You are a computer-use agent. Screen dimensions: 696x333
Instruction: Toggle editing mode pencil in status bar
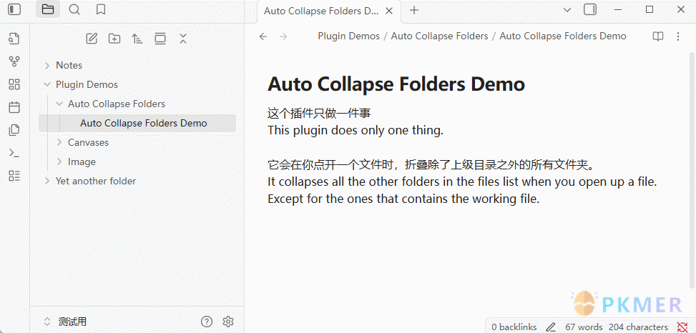coord(551,327)
